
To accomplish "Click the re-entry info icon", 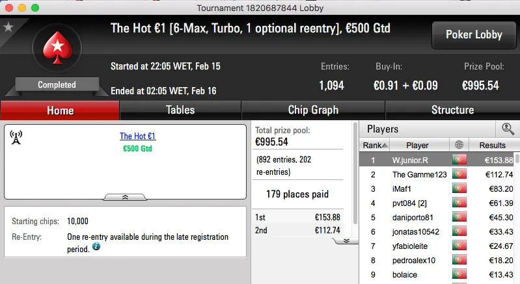I will pos(96,247).
